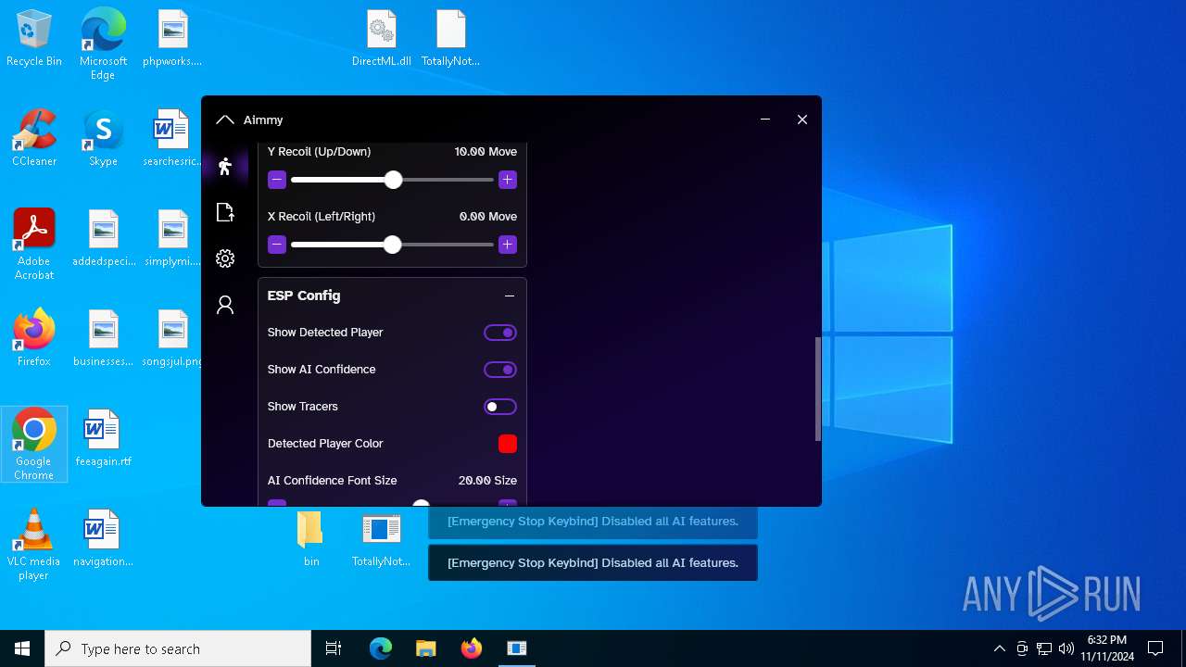1186x667 pixels.
Task: Minimize the Aimmy window
Action: coord(765,120)
